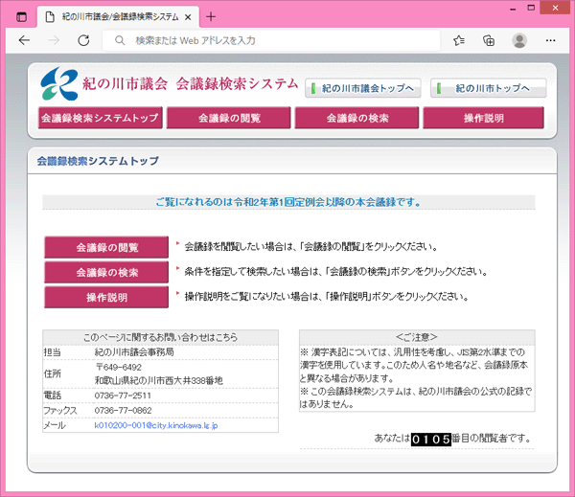Select 操作説明 in top navigation bar
Image resolution: width=575 pixels, height=497 pixels.
coord(483,118)
